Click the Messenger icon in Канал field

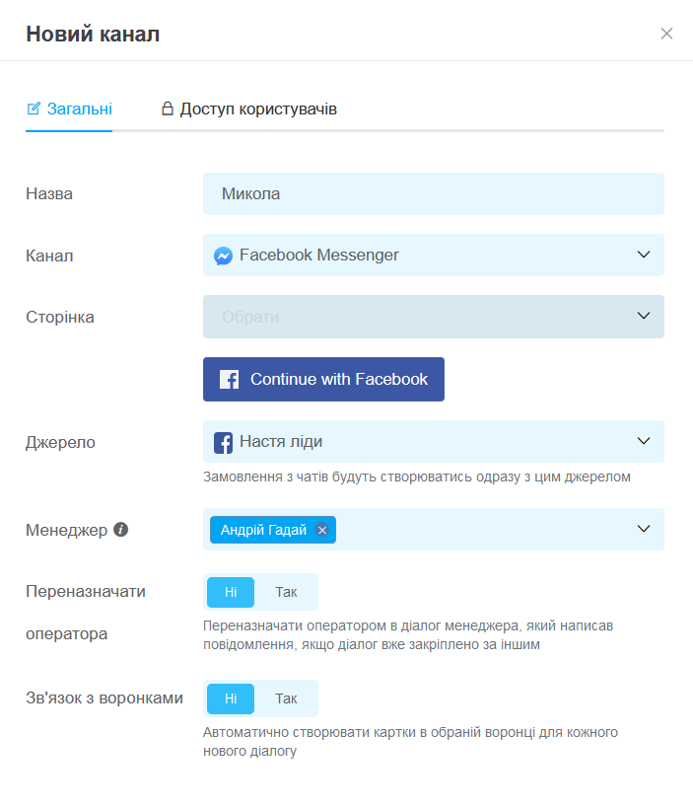pyautogui.click(x=223, y=256)
